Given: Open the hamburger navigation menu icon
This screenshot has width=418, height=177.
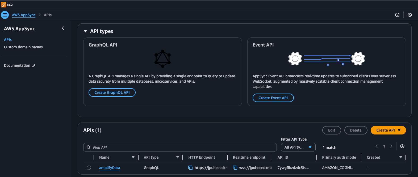Looking at the screenshot, I should [5, 15].
